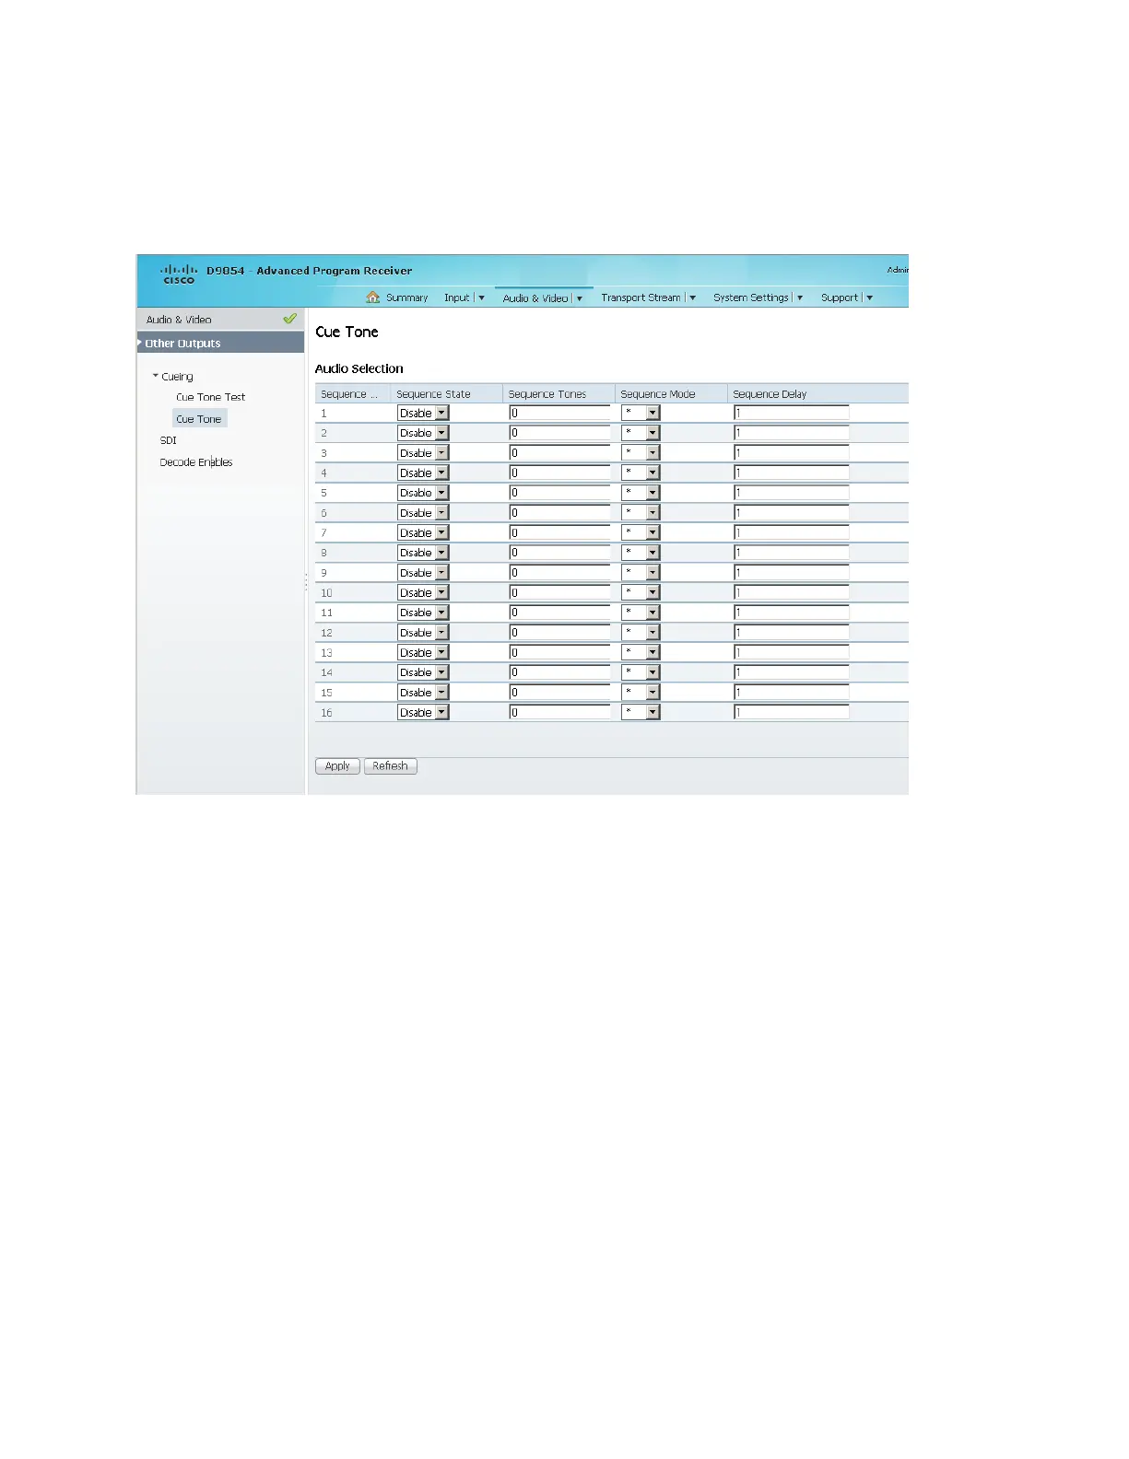Click the Cisco logo
This screenshot has height=1459, width=1129.
(179, 274)
